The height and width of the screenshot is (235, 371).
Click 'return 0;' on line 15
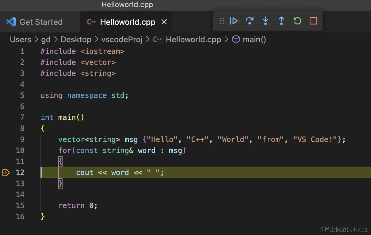[x=78, y=206]
